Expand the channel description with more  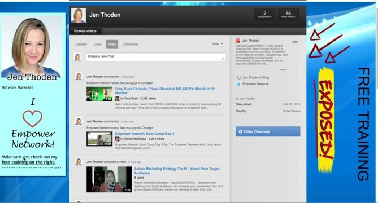click(x=283, y=70)
